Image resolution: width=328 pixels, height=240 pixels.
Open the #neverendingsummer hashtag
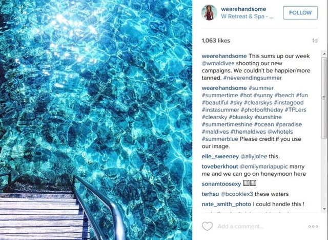(253, 78)
